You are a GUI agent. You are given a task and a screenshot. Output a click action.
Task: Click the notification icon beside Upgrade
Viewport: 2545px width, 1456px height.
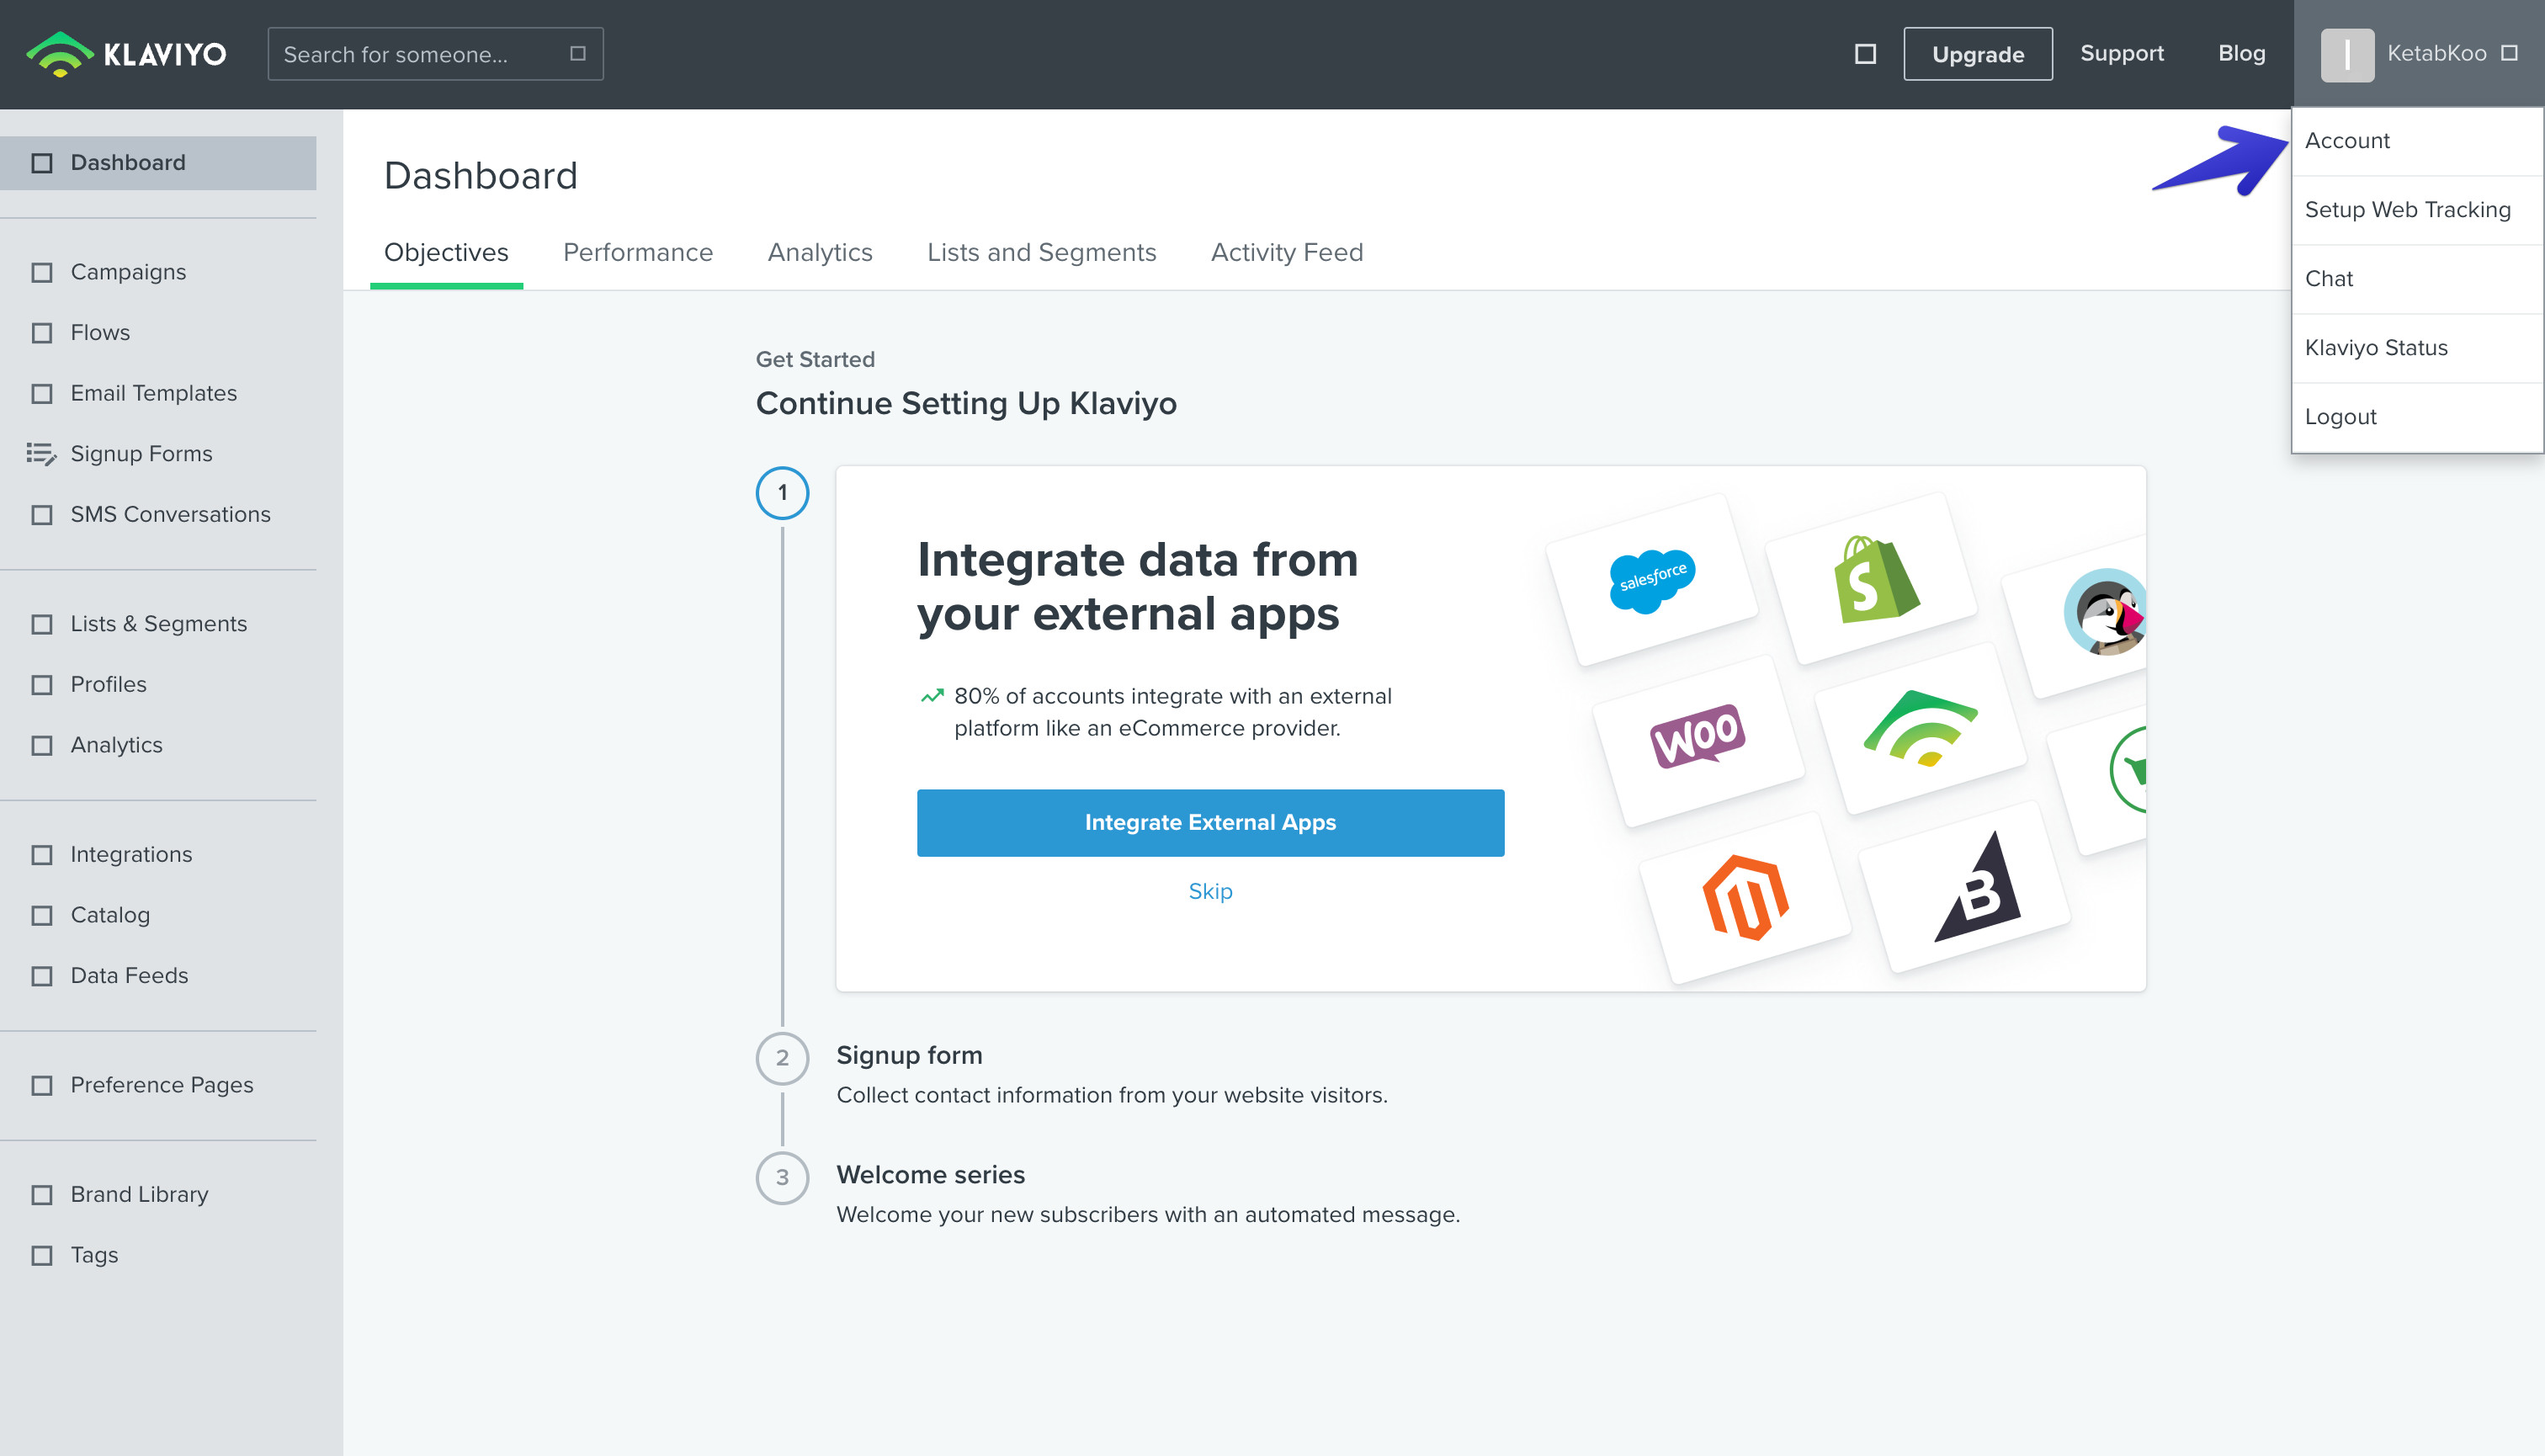[1865, 54]
